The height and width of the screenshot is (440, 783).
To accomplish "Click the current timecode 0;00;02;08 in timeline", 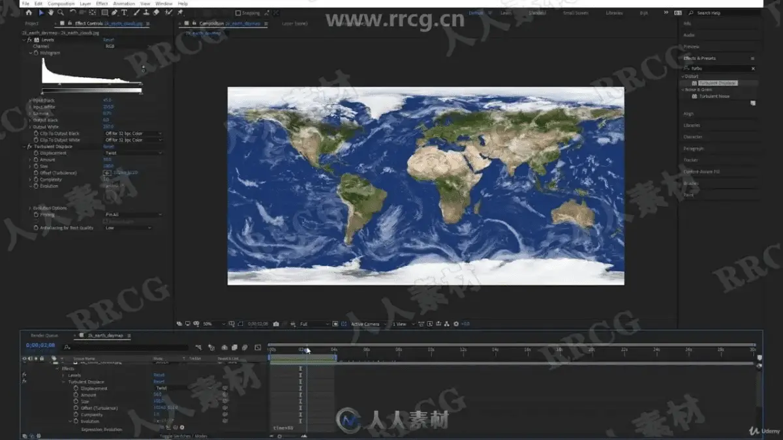I will tap(40, 345).
